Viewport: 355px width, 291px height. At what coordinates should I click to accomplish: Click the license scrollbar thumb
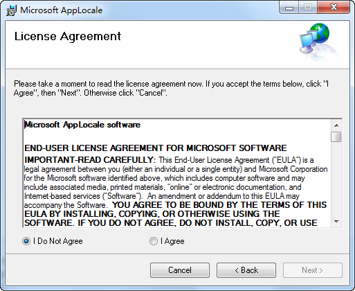[336, 136]
